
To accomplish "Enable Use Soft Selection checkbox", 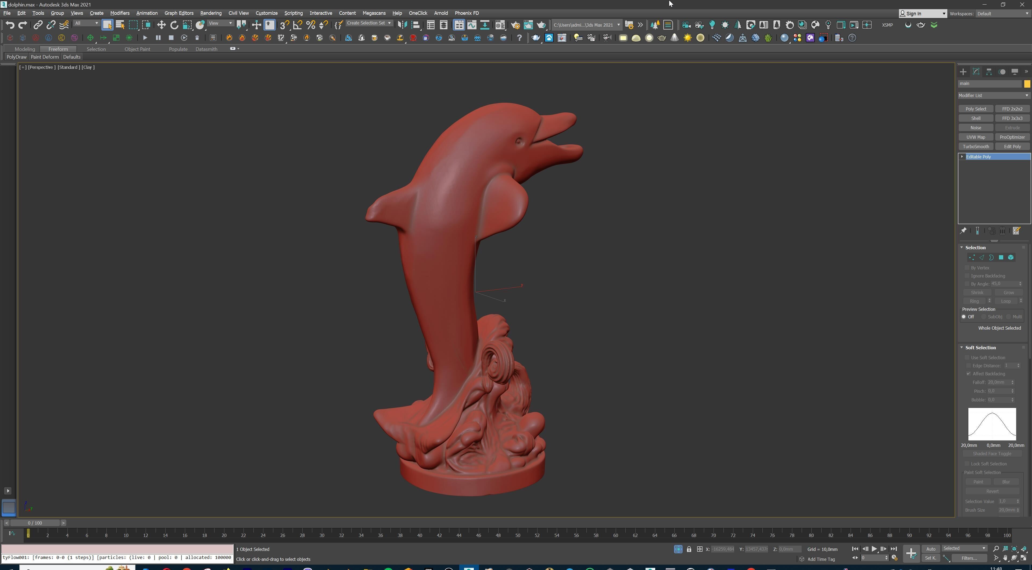I will (967, 358).
